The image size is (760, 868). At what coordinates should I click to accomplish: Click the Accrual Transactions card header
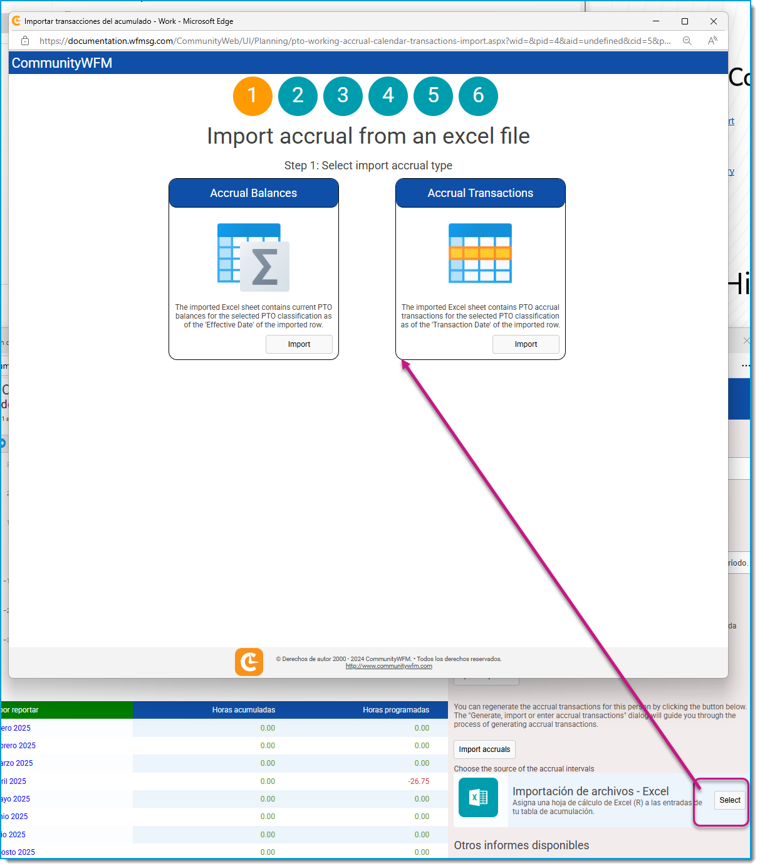[x=481, y=193]
